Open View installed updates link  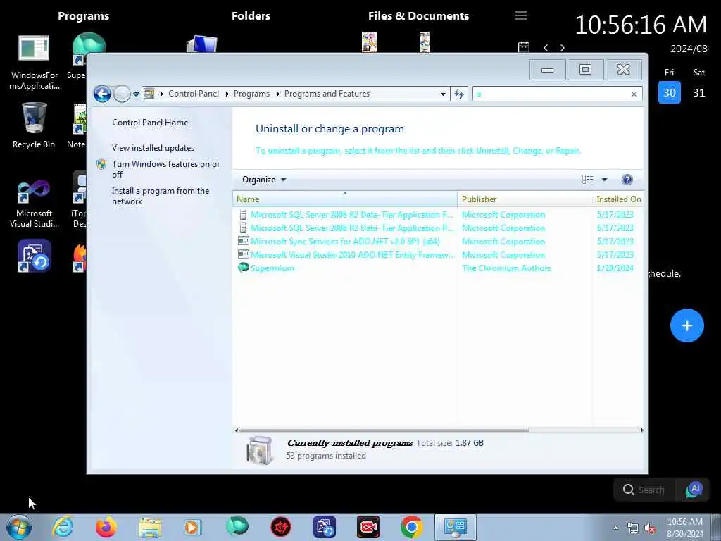pyautogui.click(x=153, y=148)
